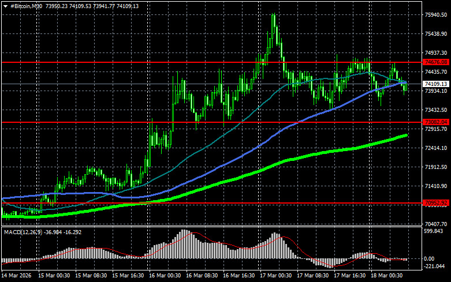Viewport: 451px width, 282px height.
Task: Select the red 70952.92 support price label
Action: pyautogui.click(x=436, y=203)
